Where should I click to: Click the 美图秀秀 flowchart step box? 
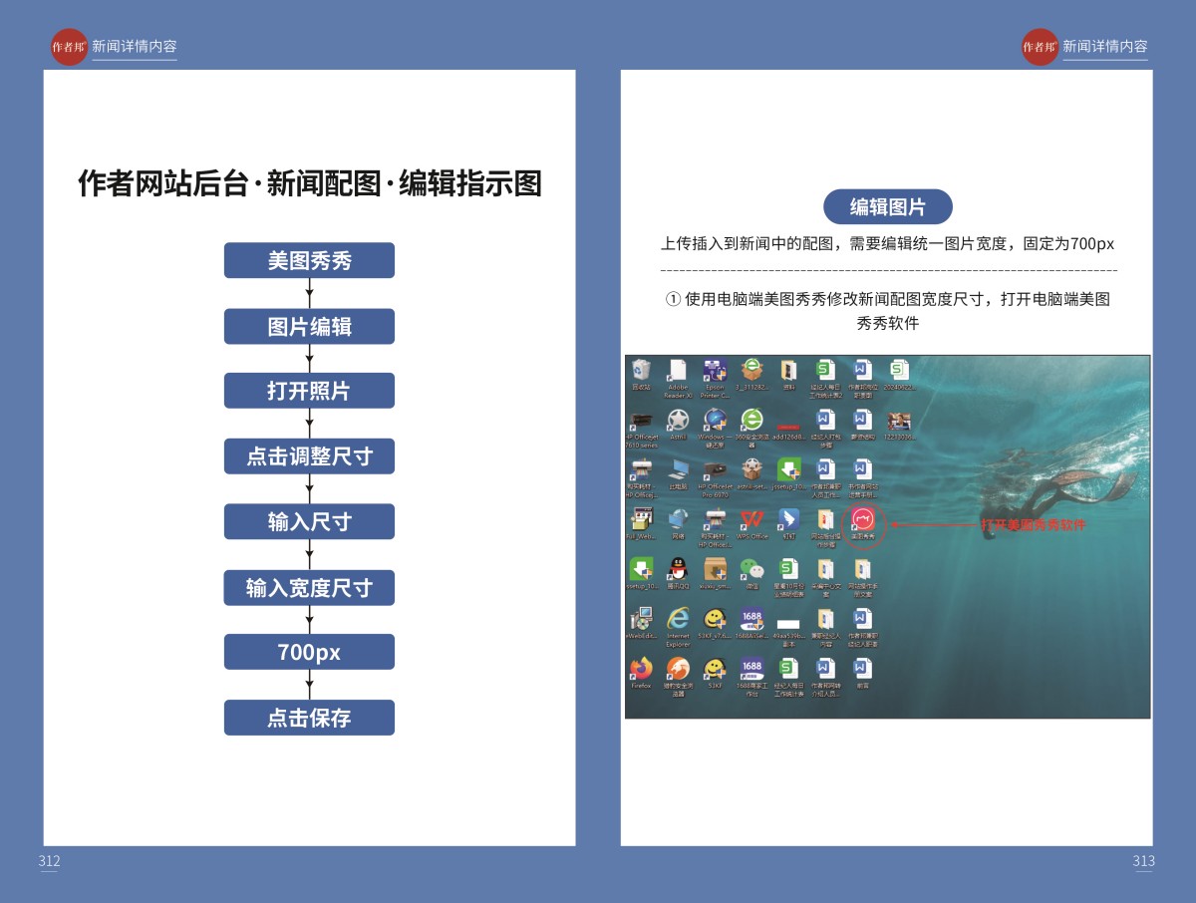click(x=309, y=261)
